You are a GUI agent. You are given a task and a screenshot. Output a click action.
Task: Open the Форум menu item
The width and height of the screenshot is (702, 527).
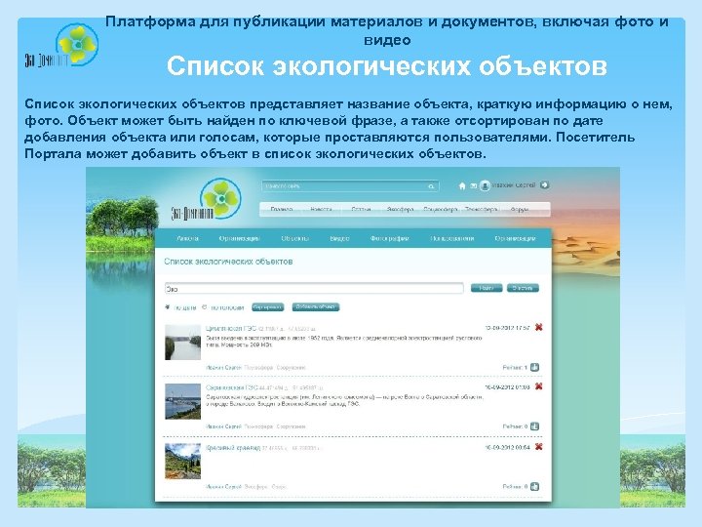coord(520,209)
